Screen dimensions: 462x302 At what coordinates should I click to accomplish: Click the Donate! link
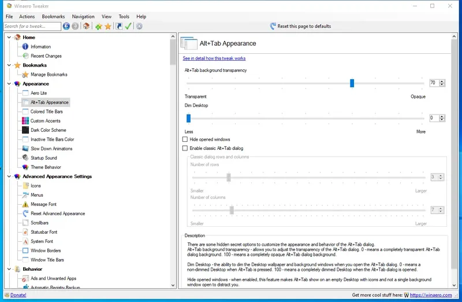(18, 295)
